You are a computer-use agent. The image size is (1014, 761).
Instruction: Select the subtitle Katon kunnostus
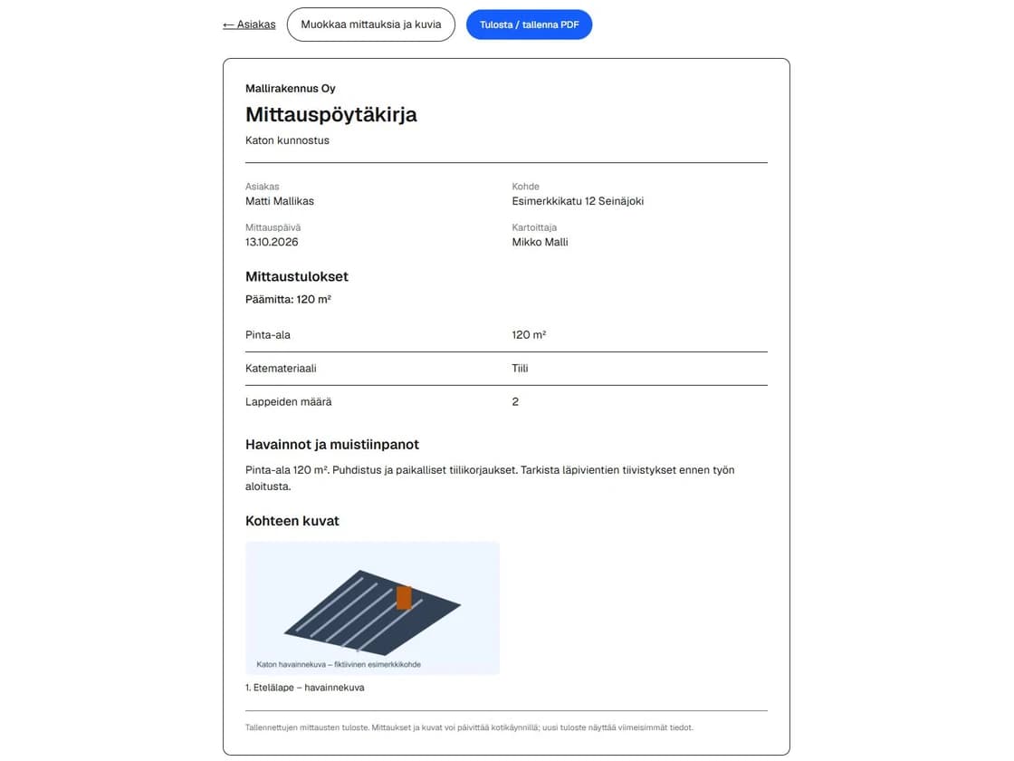tap(287, 140)
